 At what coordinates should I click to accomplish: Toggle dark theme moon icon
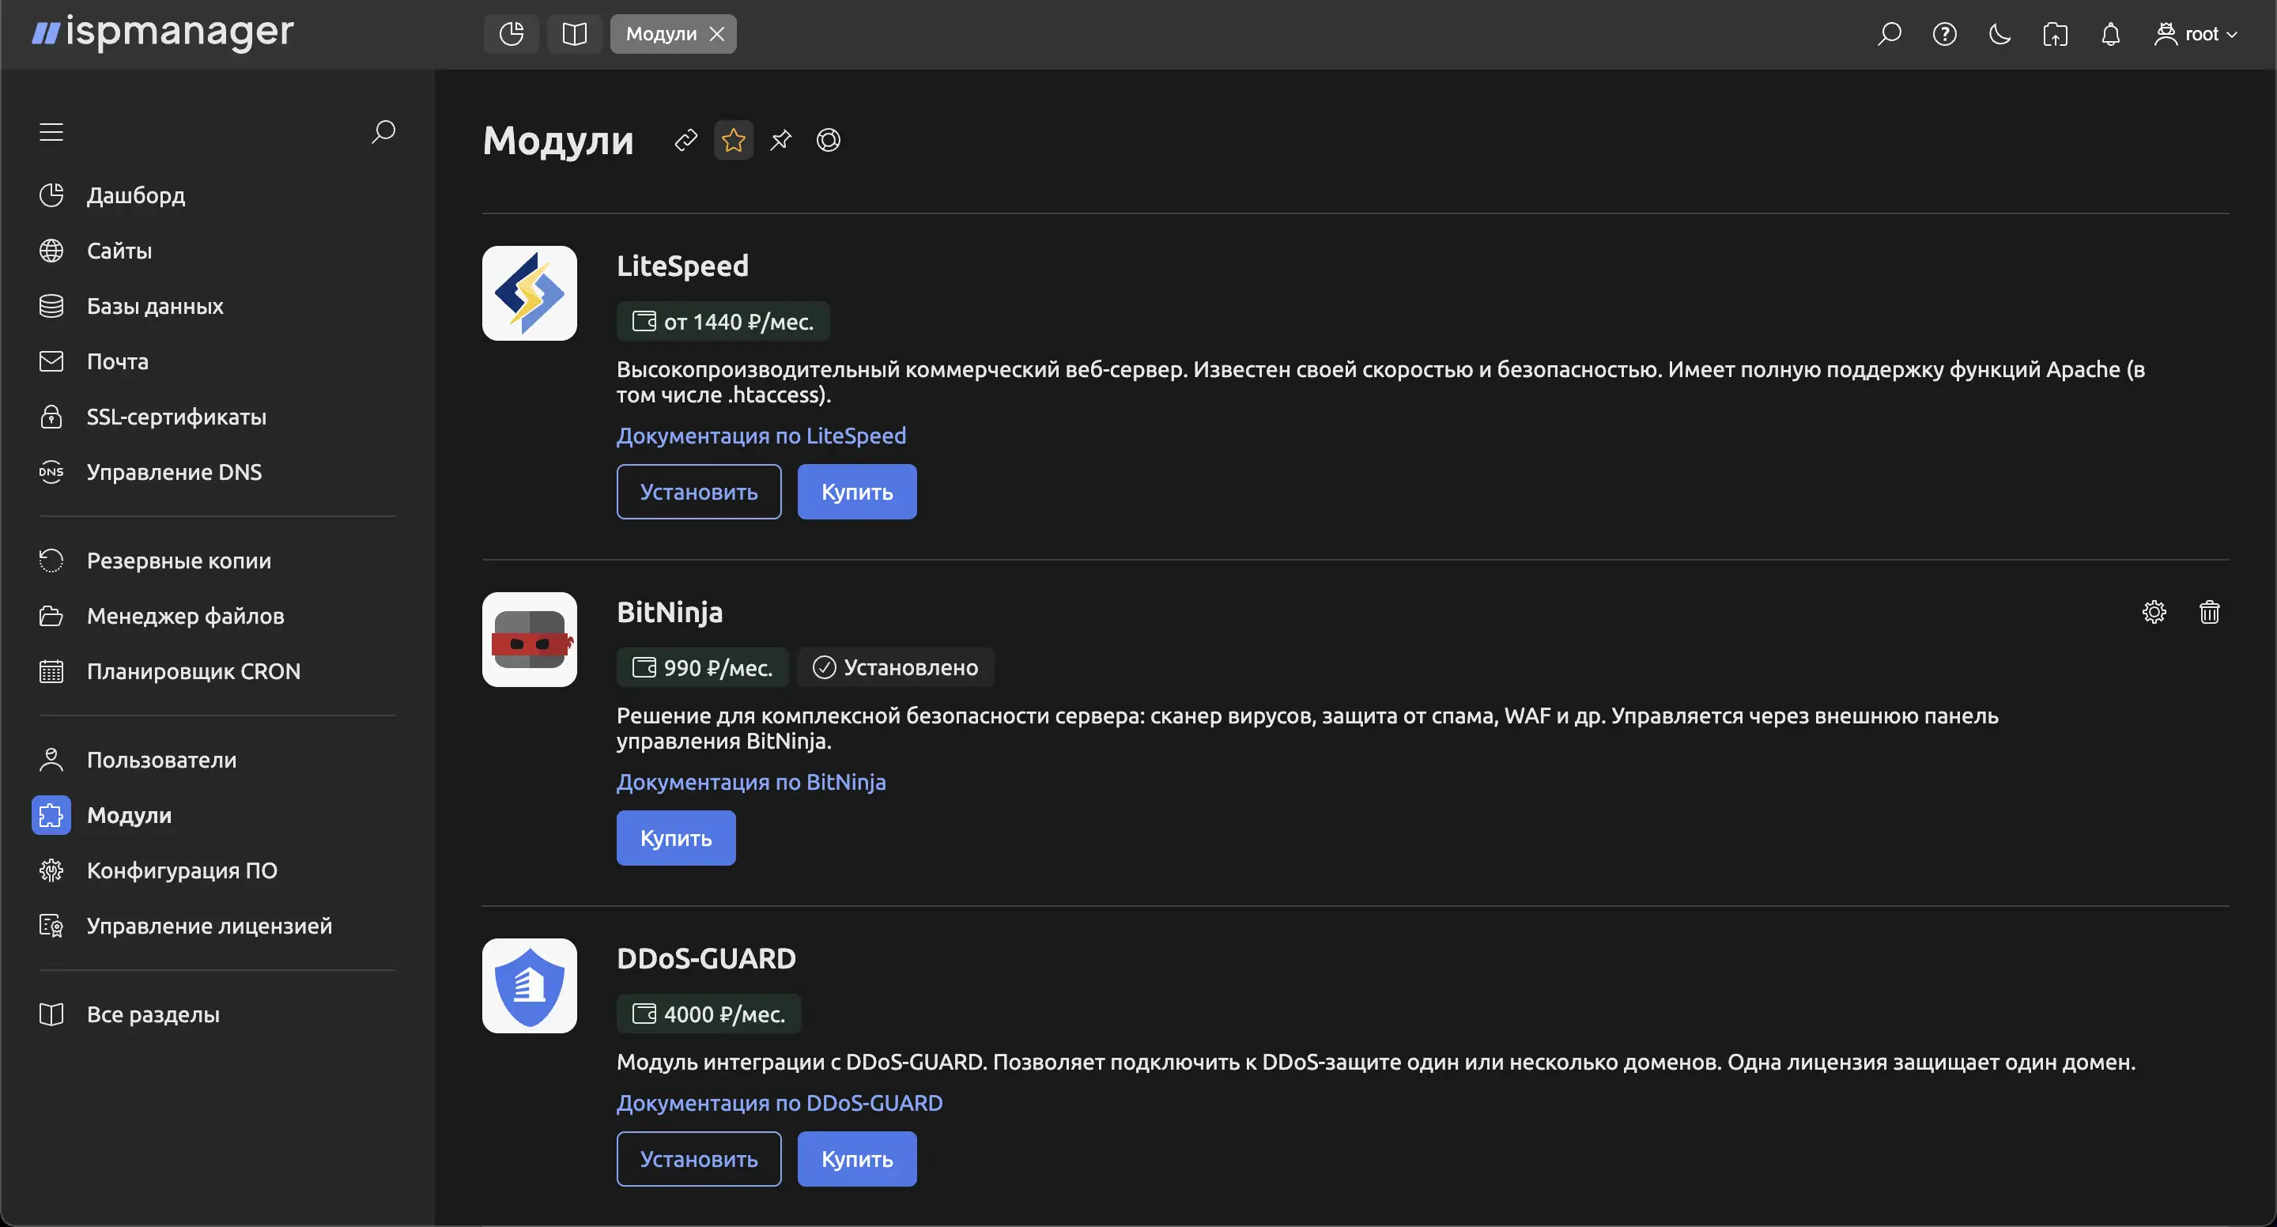click(x=1999, y=33)
